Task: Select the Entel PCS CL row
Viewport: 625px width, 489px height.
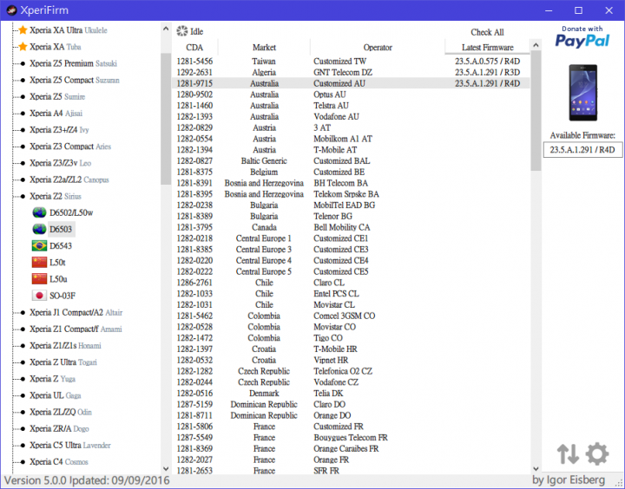Action: click(352, 294)
